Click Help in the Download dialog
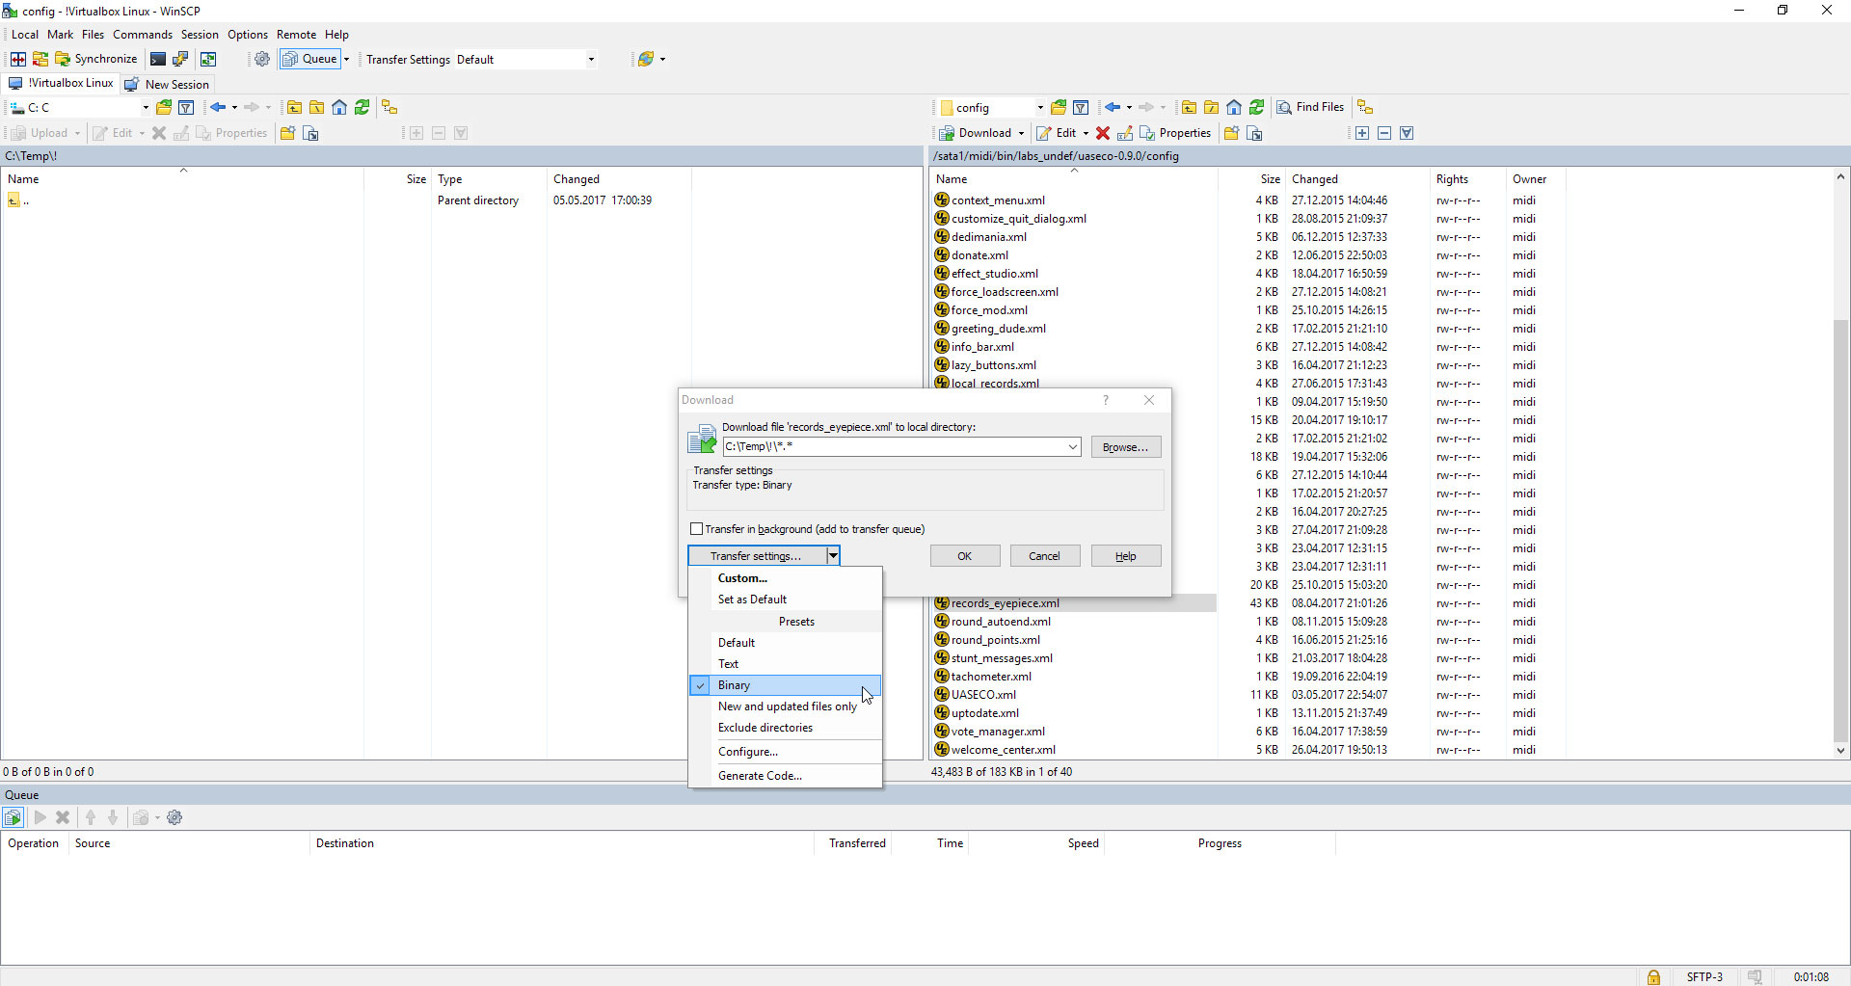The width and height of the screenshot is (1851, 986). pos(1126,556)
